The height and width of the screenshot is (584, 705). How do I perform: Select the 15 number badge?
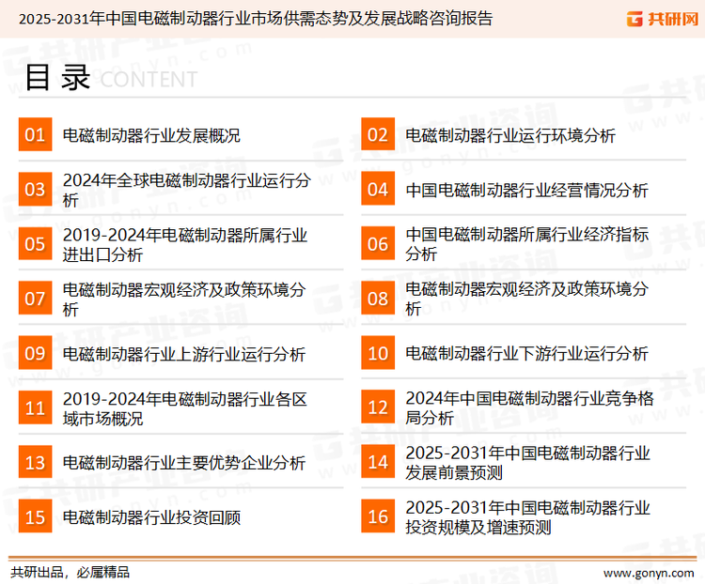click(35, 516)
